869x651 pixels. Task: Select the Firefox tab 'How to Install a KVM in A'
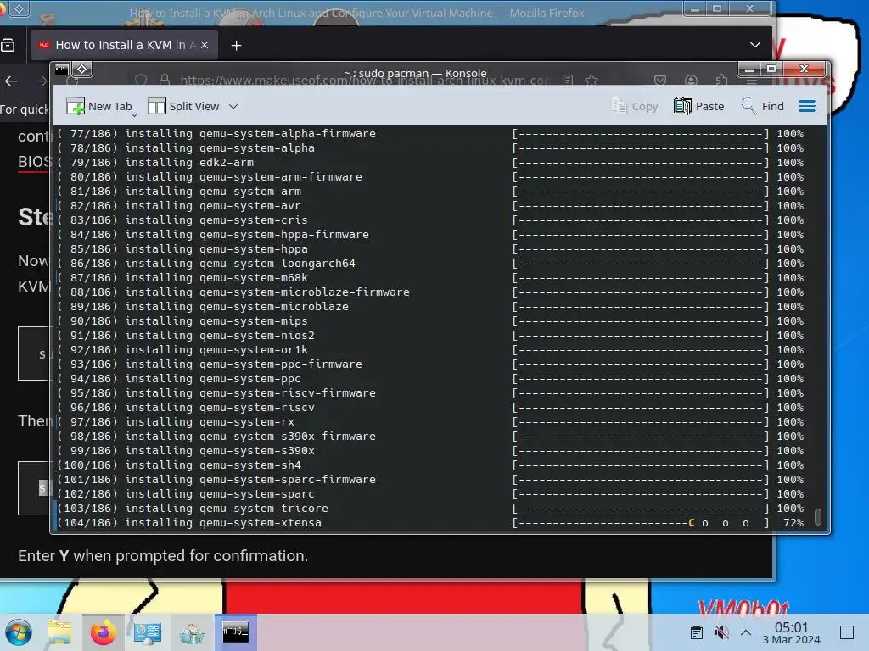(124, 46)
